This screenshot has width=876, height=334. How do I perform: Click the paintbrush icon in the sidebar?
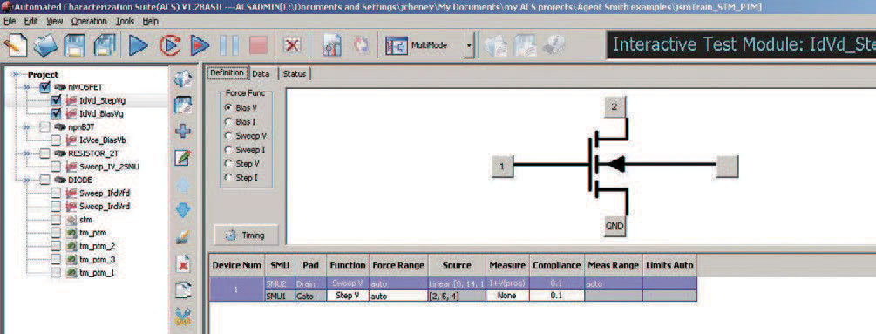click(x=183, y=237)
